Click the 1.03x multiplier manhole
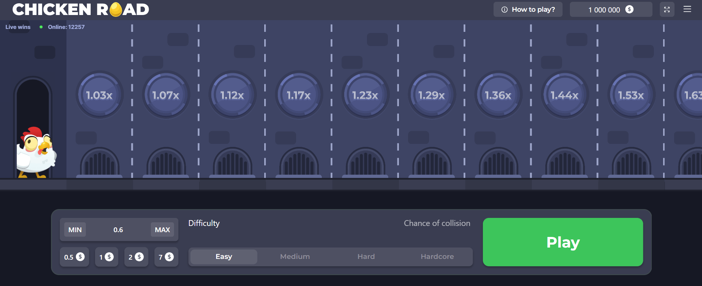The height and width of the screenshot is (286, 702). tap(99, 95)
